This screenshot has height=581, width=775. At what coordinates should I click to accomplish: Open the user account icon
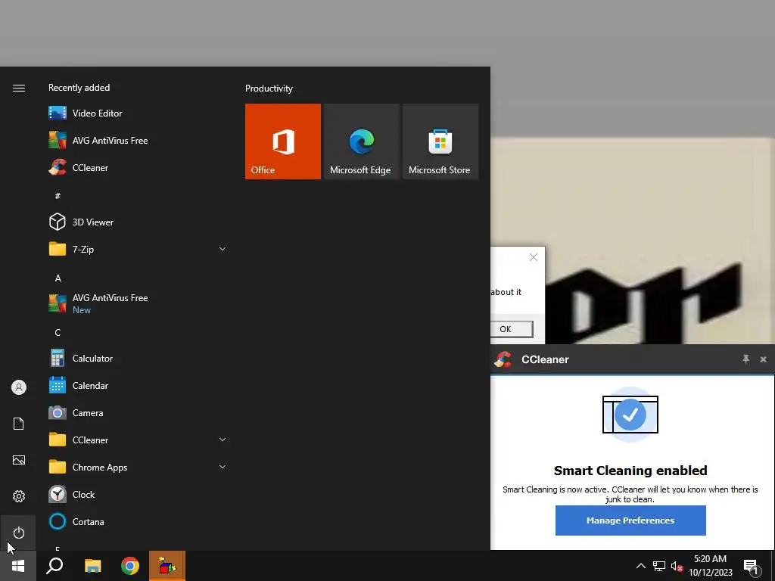19,387
